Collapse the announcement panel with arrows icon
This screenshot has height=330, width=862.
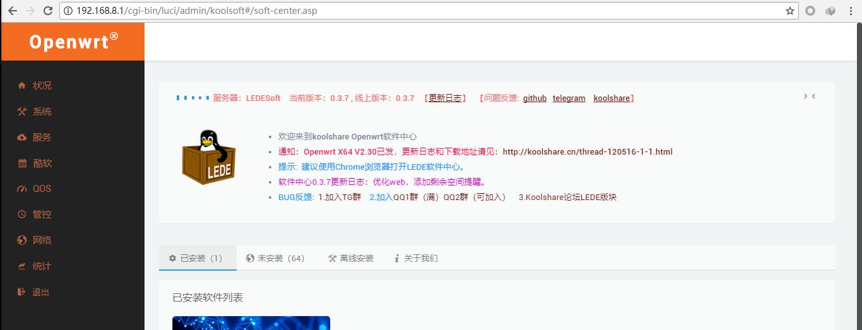click(x=810, y=97)
